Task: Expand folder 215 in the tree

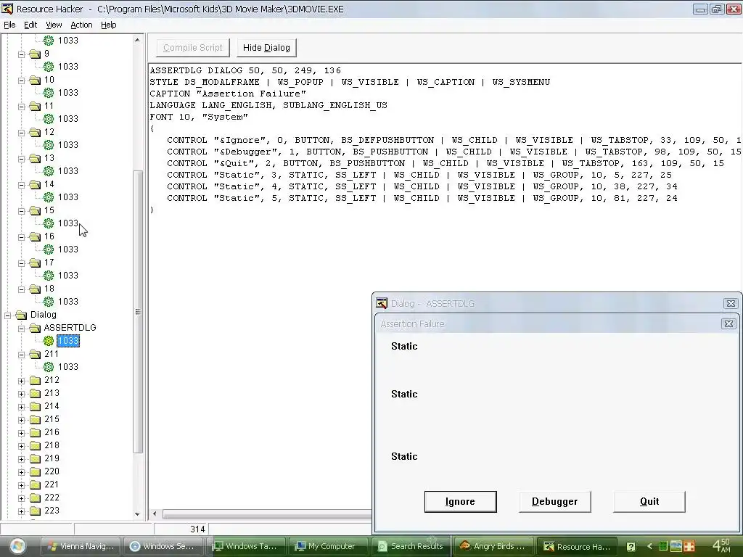Action: click(21, 420)
